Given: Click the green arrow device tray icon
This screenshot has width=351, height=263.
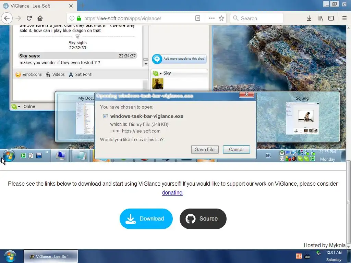Looking at the screenshot, I should point(318,253).
